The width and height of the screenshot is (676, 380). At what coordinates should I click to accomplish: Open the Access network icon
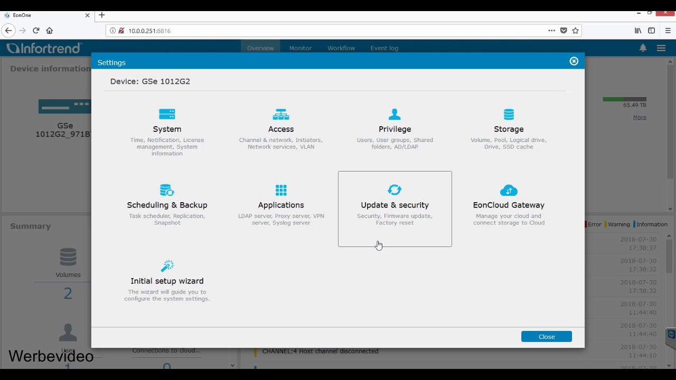pos(281,114)
